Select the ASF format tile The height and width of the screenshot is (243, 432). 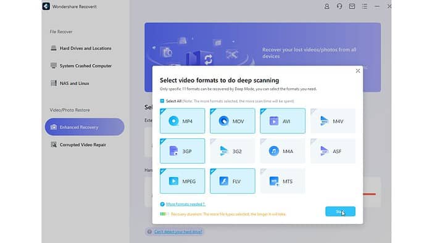tap(333, 151)
